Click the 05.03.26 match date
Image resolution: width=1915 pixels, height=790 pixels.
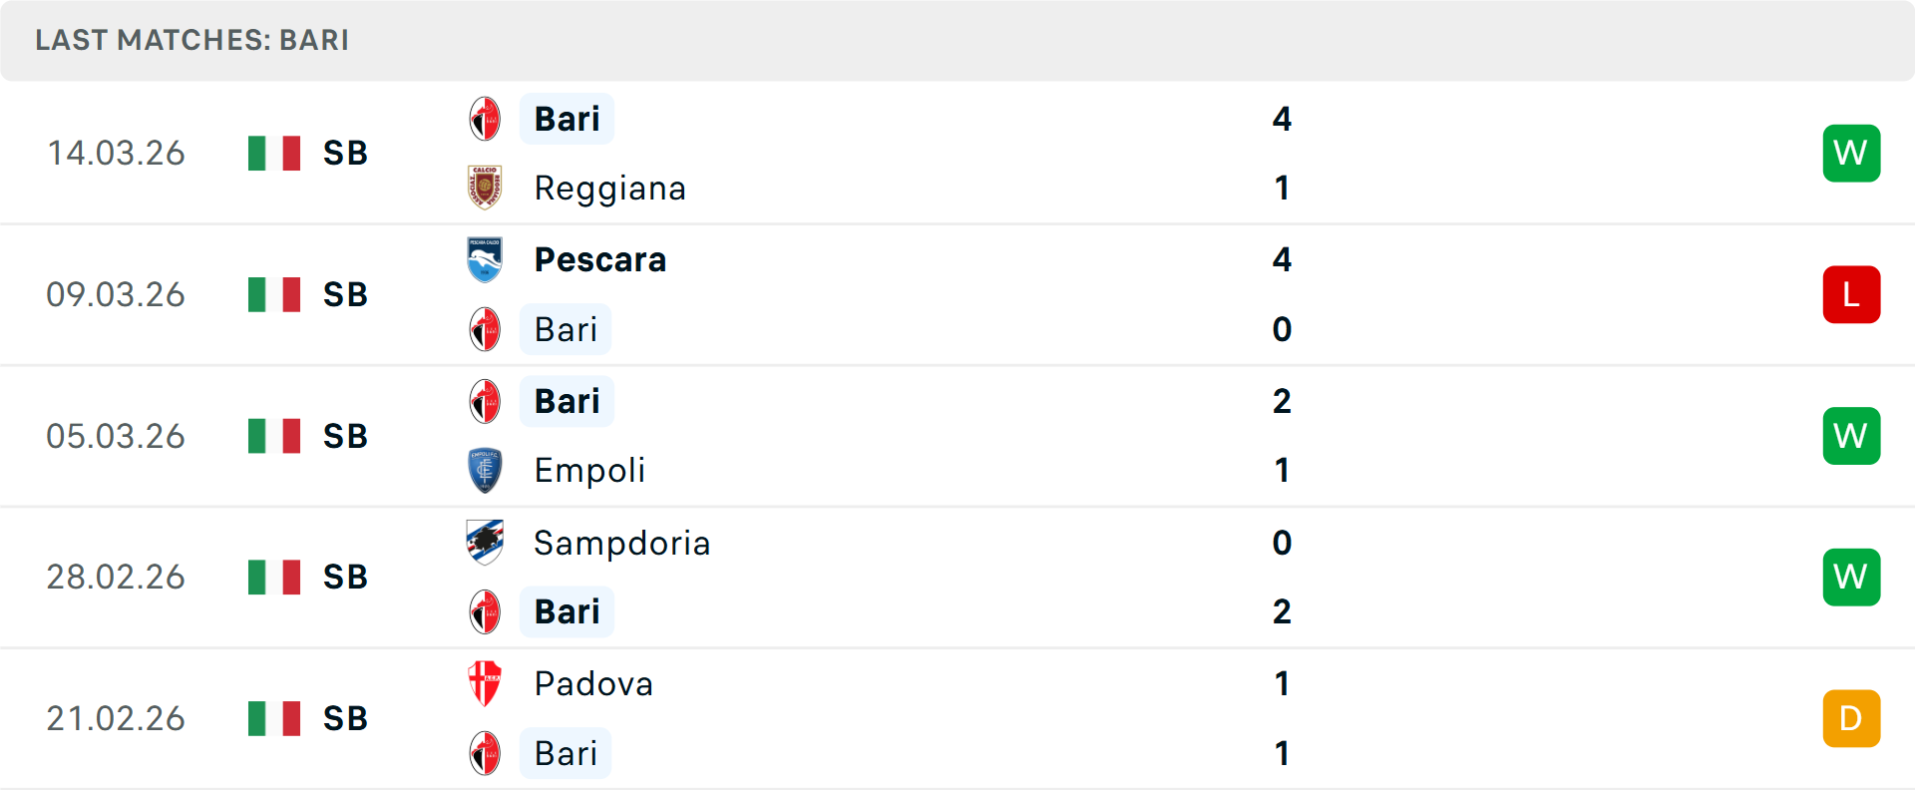[x=116, y=436]
